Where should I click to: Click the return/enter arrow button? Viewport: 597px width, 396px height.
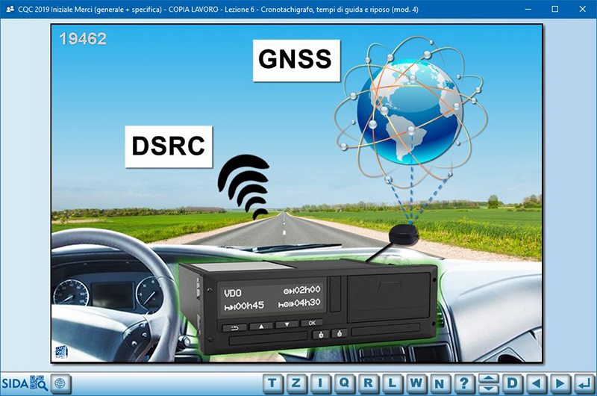tap(583, 383)
